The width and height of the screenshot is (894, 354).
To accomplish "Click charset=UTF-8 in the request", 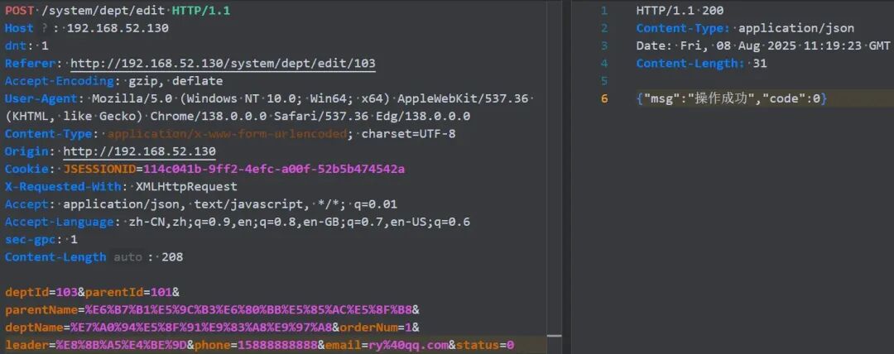I will coord(408,134).
